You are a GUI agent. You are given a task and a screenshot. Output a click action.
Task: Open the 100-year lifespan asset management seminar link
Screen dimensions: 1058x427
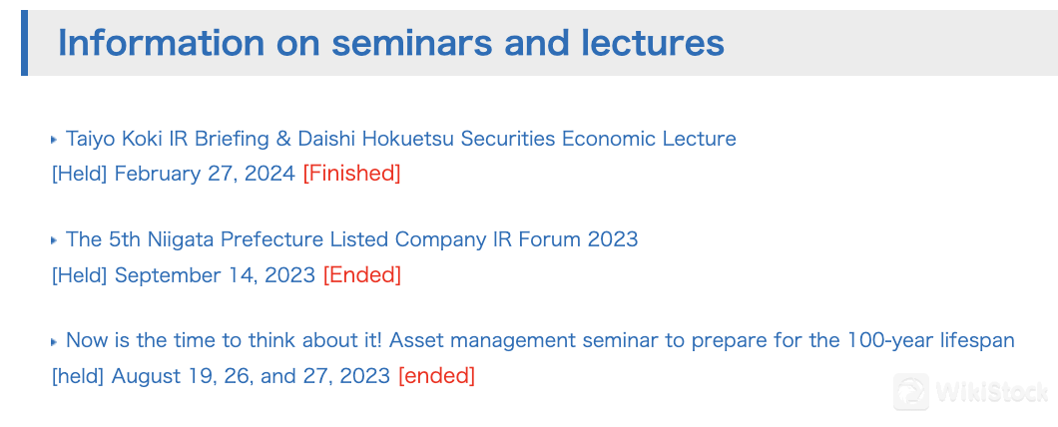pyautogui.click(x=540, y=340)
